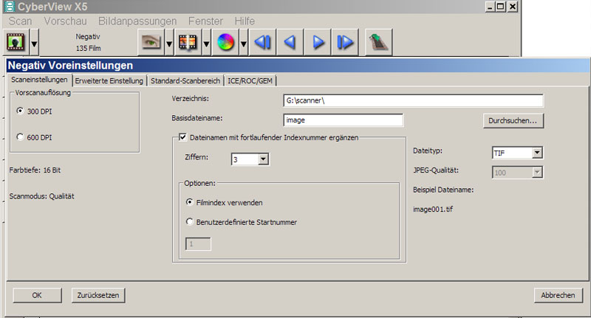
Task: Click the film strip scan icon
Action: (x=188, y=42)
